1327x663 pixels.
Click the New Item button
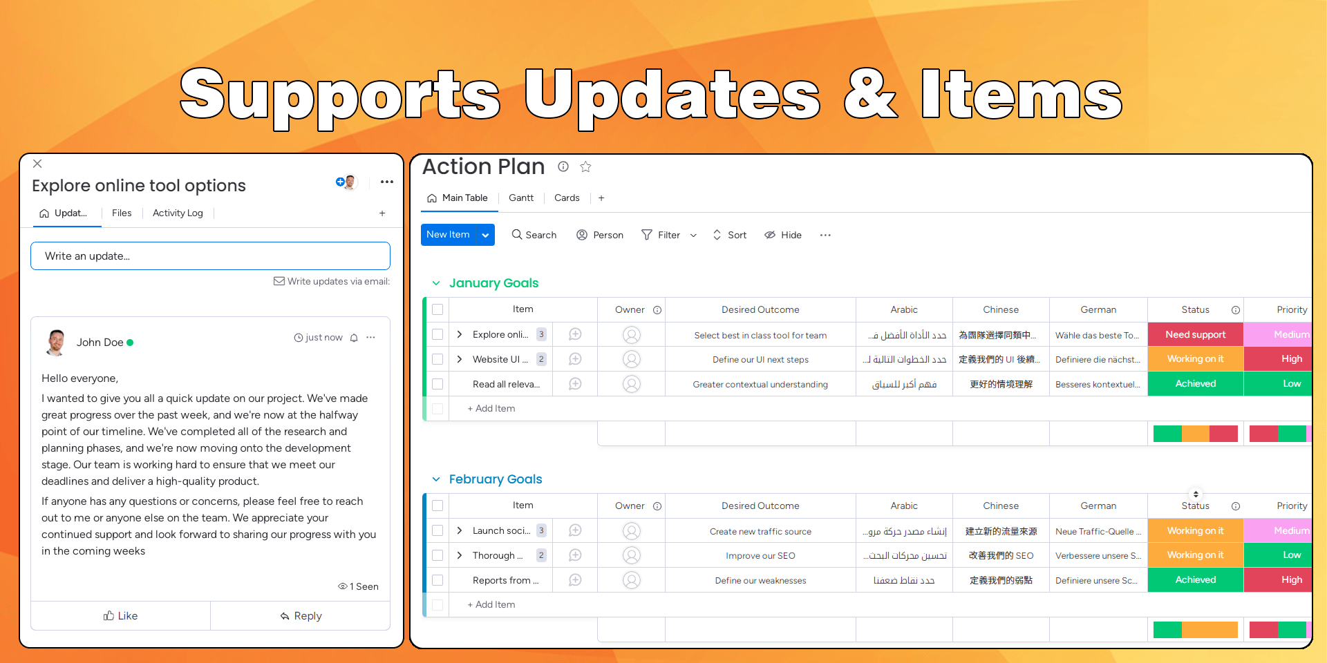pyautogui.click(x=448, y=235)
